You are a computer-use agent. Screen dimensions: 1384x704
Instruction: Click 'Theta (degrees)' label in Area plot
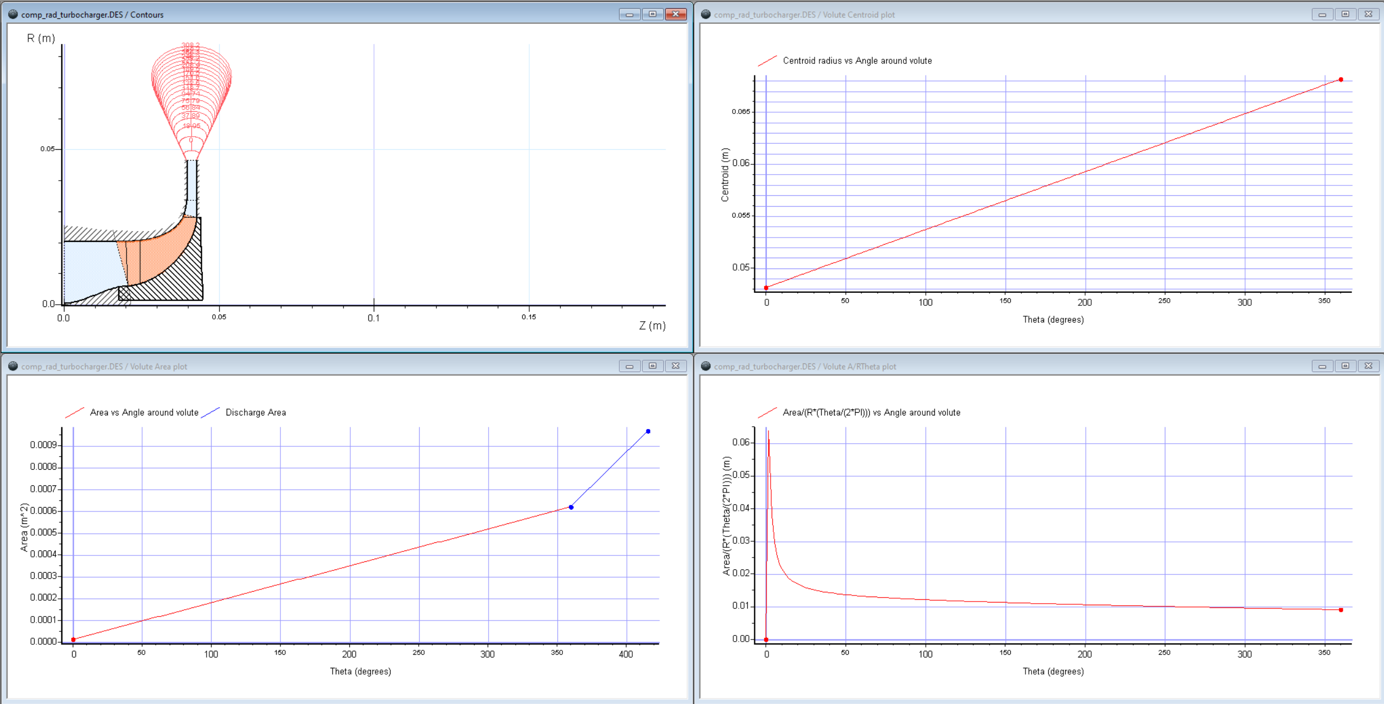click(x=361, y=671)
